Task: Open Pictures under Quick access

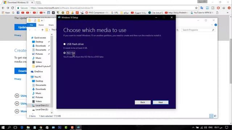Action: (38, 54)
